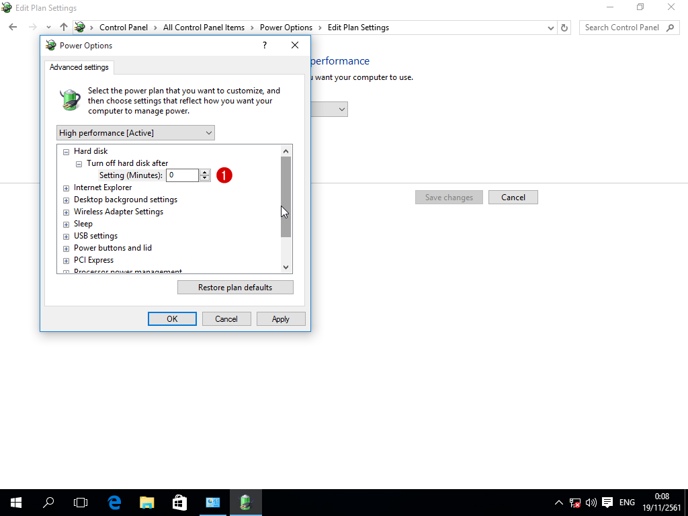Viewport: 688px width, 516px height.
Task: Click the taskbar Search magnifier icon
Action: coord(48,502)
